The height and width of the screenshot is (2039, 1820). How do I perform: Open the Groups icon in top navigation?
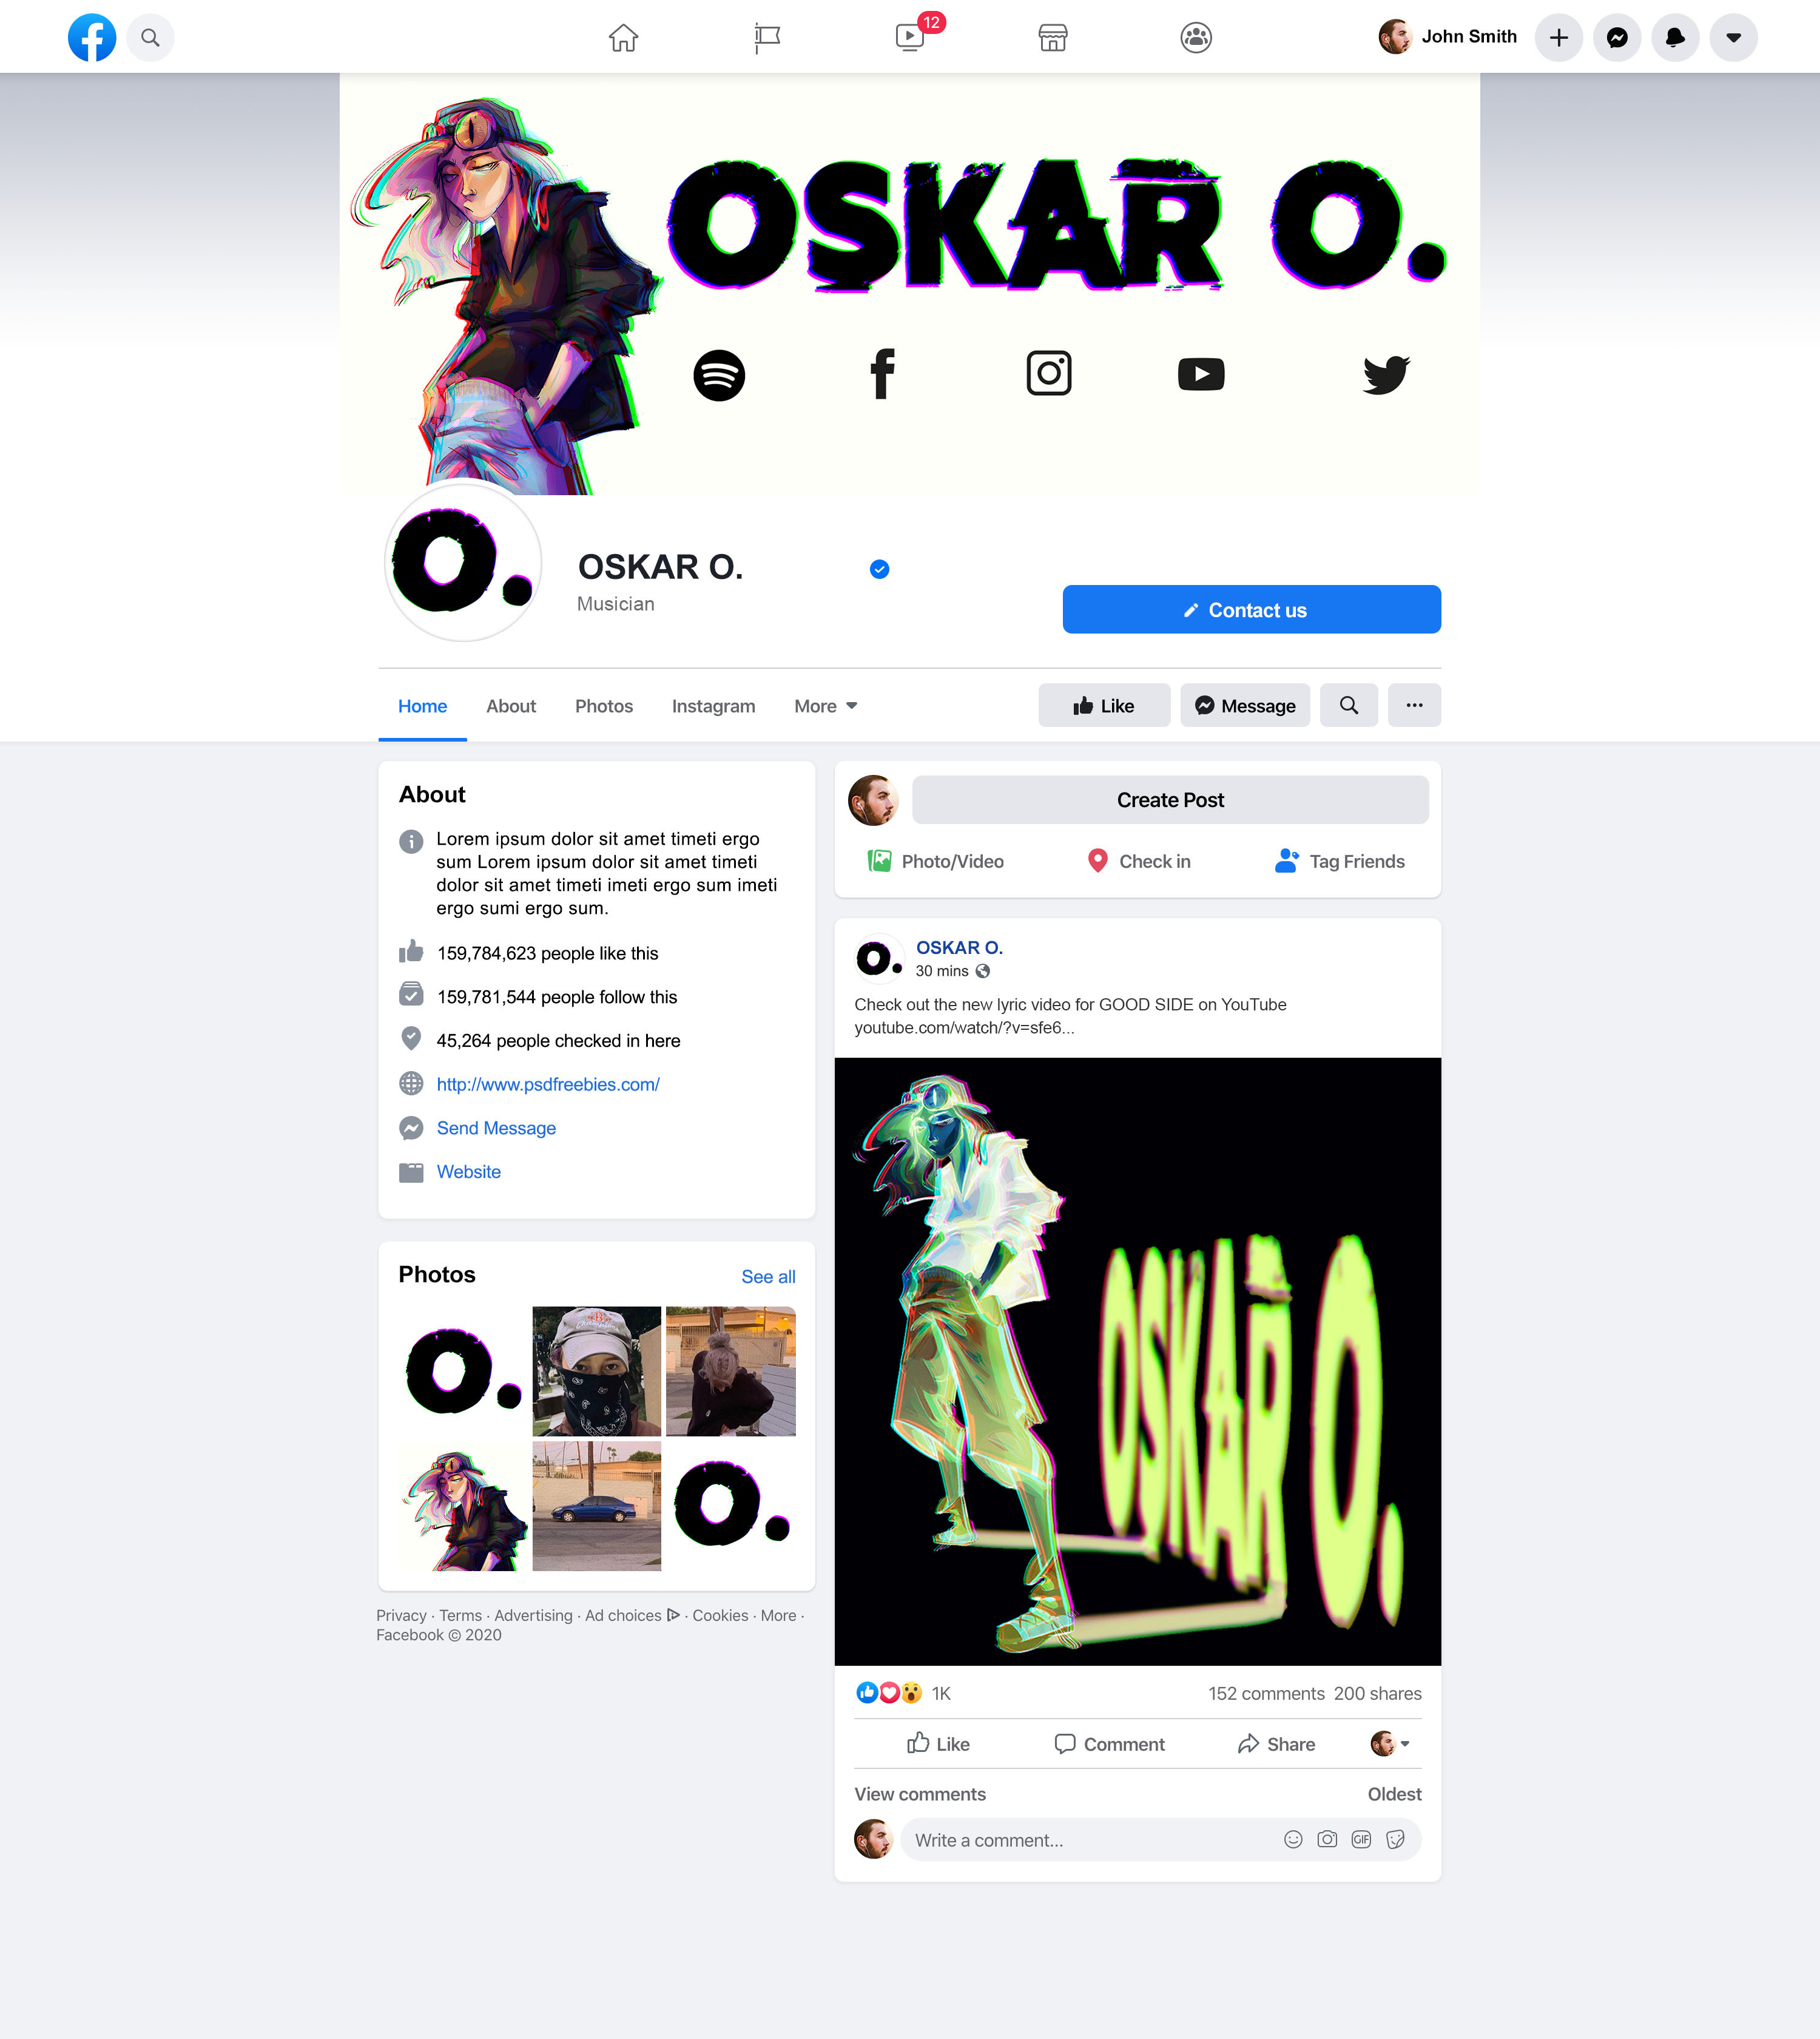click(1196, 38)
